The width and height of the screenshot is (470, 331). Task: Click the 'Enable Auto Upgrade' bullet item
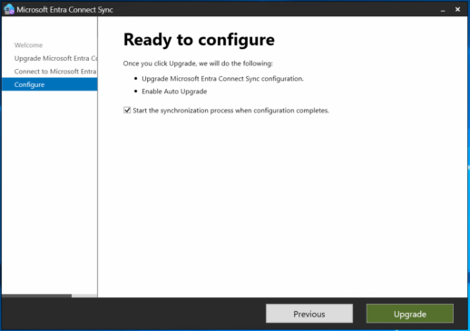(x=174, y=92)
